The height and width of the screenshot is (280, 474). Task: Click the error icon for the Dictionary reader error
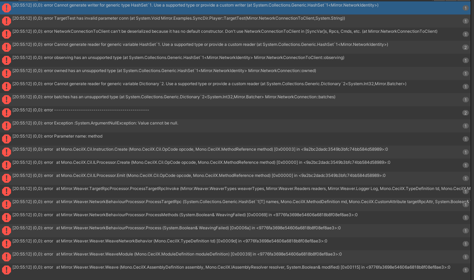click(6, 86)
